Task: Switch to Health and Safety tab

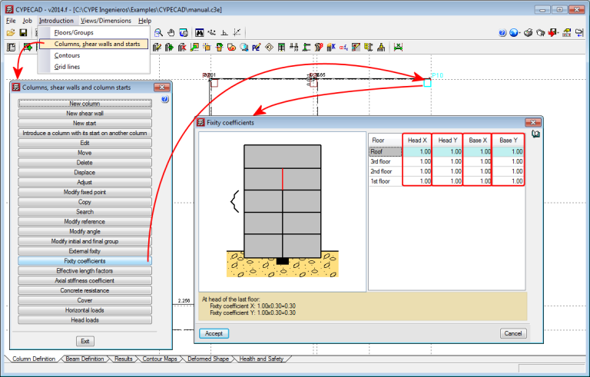Action: (x=261, y=359)
